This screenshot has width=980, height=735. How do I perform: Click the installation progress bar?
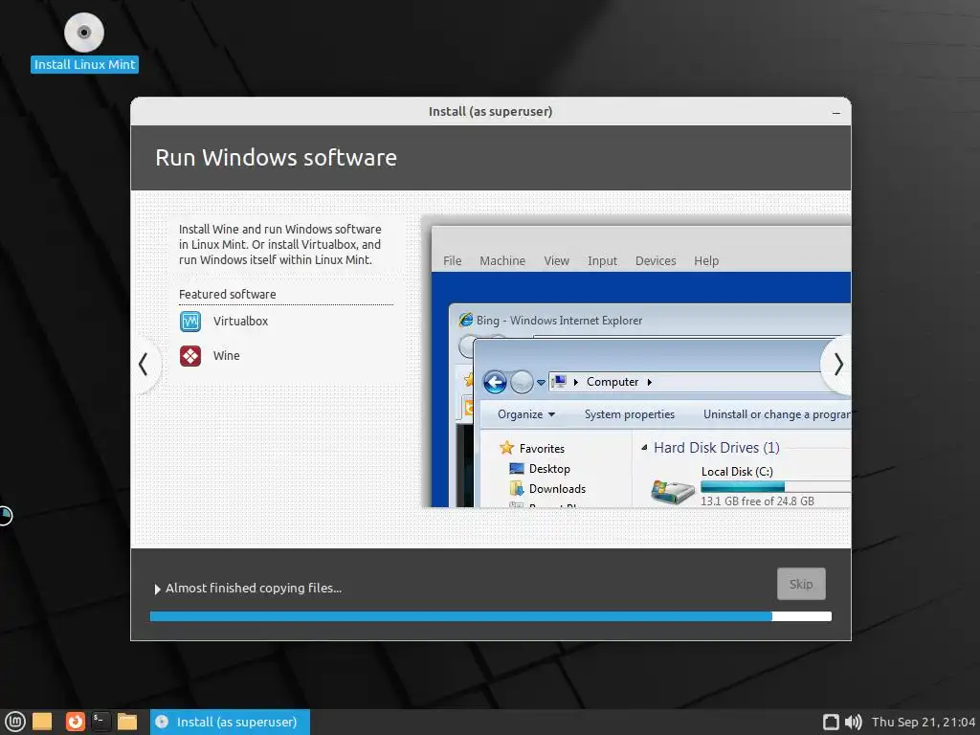491,616
